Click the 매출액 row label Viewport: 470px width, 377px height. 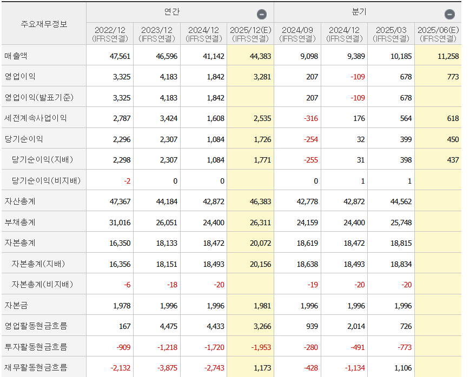point(16,56)
